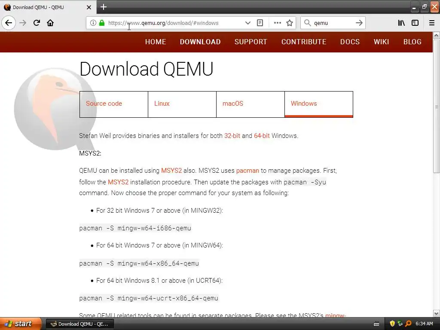Open the Firefox hamburger menu
The image size is (440, 330).
point(432,23)
